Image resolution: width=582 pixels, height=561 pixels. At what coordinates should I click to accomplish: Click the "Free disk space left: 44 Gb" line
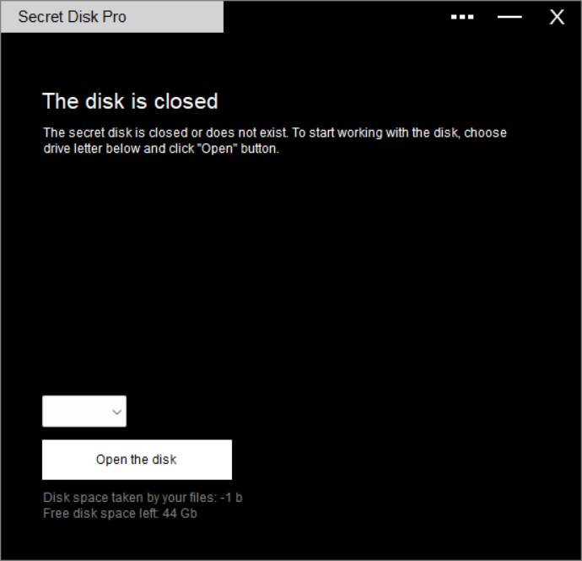pyautogui.click(x=120, y=514)
